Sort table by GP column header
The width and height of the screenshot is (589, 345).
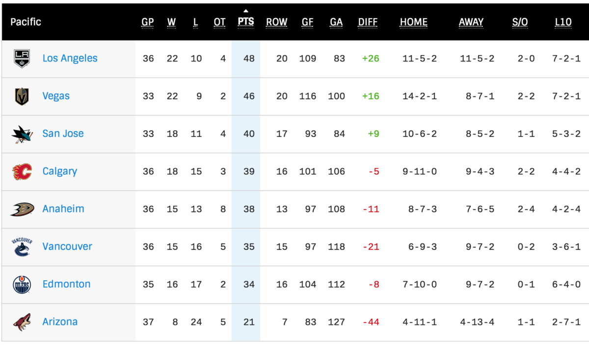pos(148,22)
